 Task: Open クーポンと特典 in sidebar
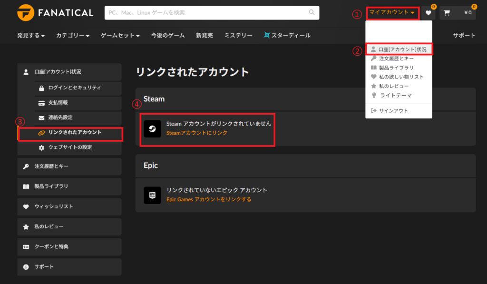pyautogui.click(x=69, y=247)
